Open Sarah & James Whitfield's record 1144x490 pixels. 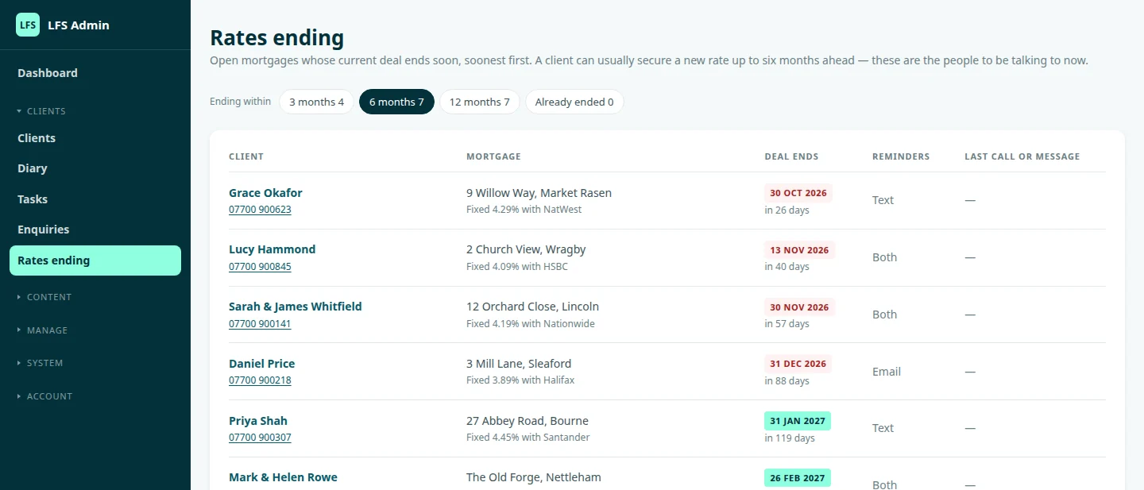coord(295,307)
